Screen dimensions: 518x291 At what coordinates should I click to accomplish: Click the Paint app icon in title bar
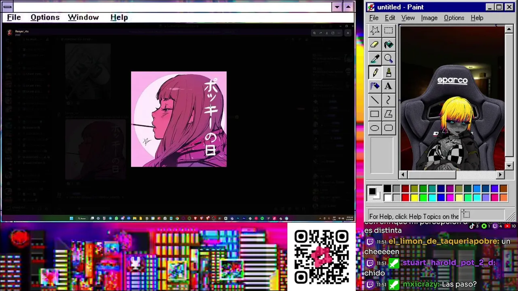(x=371, y=7)
